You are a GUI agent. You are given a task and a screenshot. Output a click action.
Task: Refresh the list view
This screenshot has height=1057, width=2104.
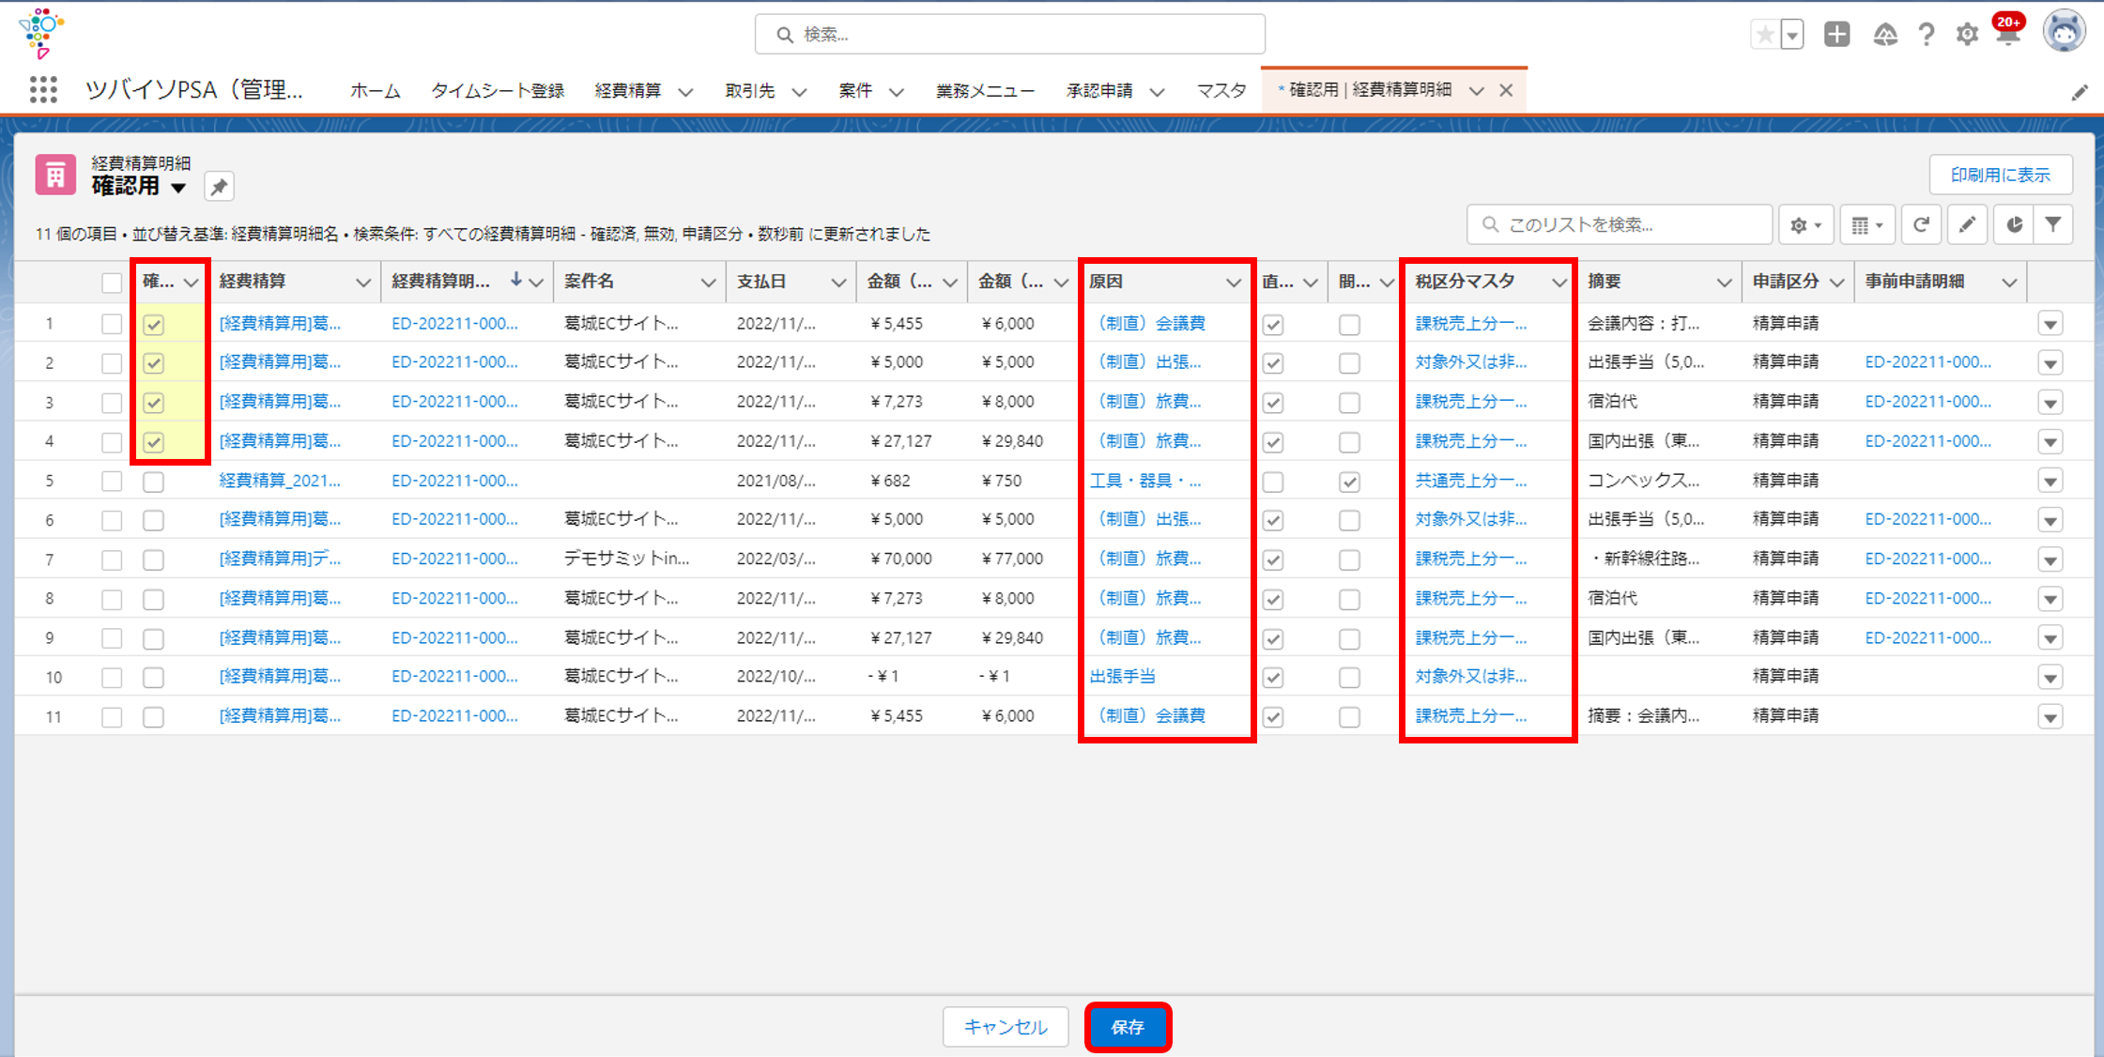point(1921,224)
